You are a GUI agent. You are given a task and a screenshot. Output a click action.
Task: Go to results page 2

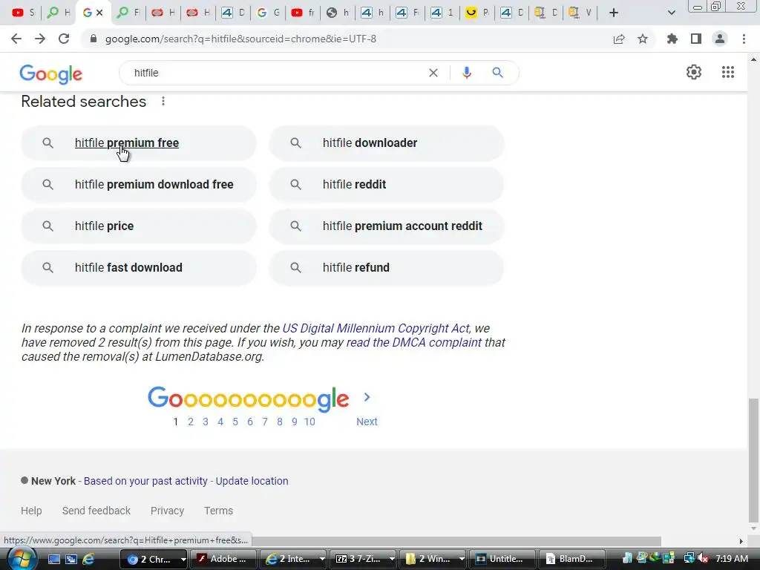tap(191, 422)
